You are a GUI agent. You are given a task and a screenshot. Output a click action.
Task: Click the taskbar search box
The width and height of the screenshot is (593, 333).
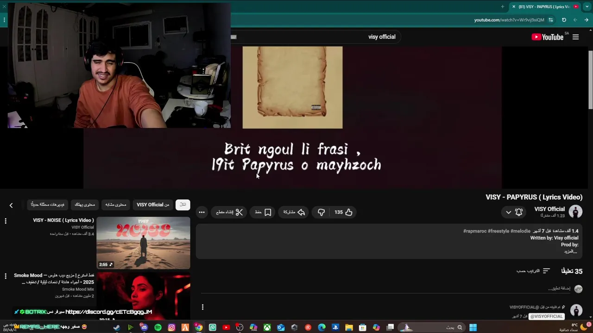coord(431,327)
